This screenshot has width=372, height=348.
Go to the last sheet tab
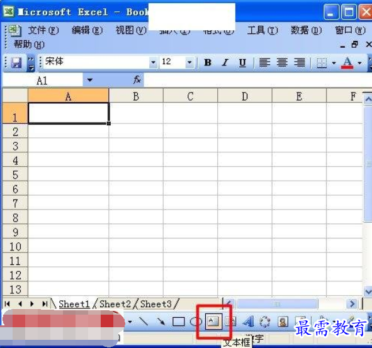point(45,304)
